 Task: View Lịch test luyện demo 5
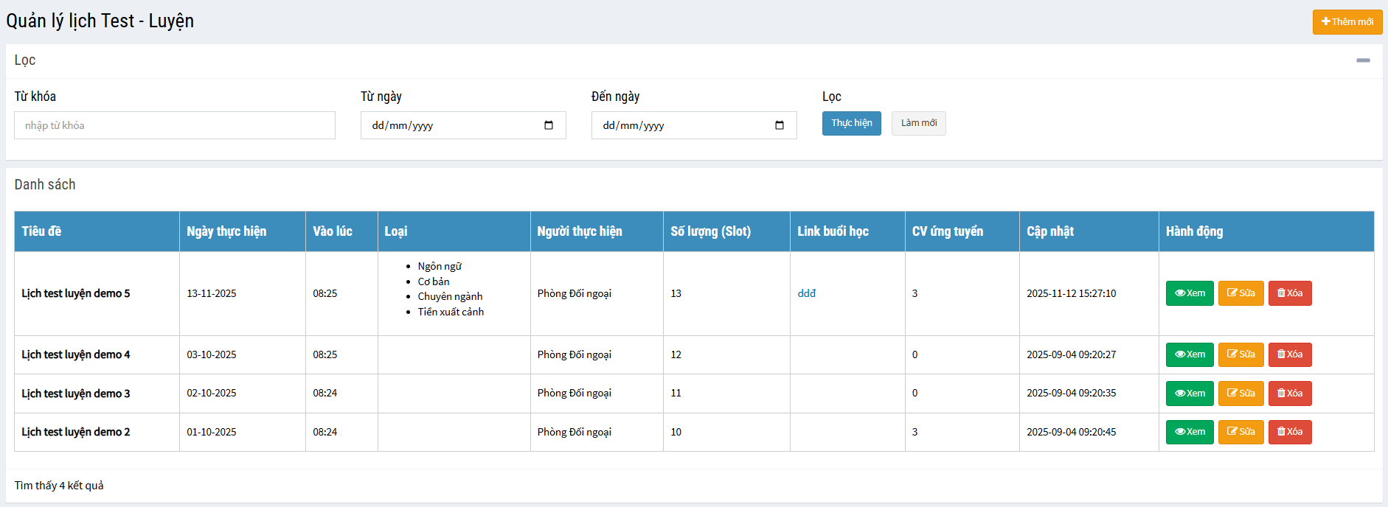coord(1189,293)
